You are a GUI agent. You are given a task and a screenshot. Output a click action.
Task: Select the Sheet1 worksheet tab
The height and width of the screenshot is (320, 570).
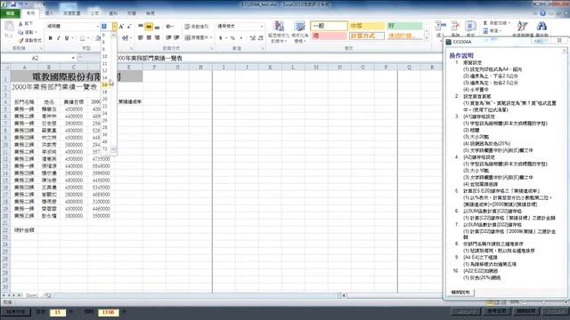click(31, 295)
